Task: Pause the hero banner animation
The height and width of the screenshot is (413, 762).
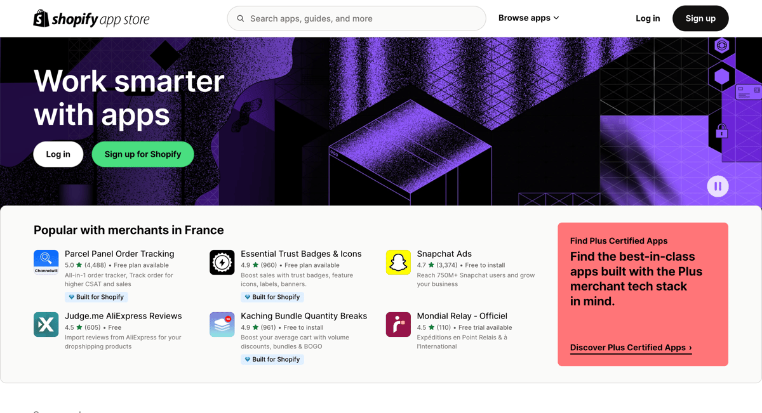Action: pos(718,187)
